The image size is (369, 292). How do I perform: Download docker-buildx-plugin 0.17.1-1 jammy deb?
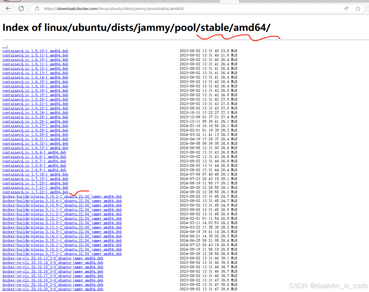click(x=62, y=254)
